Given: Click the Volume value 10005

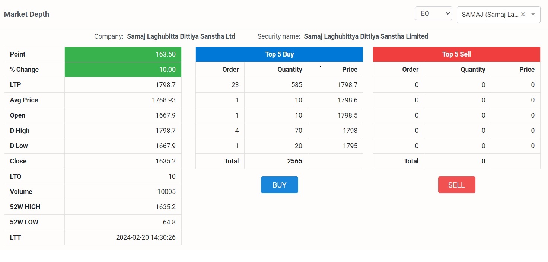Looking at the screenshot, I should click(166, 192).
